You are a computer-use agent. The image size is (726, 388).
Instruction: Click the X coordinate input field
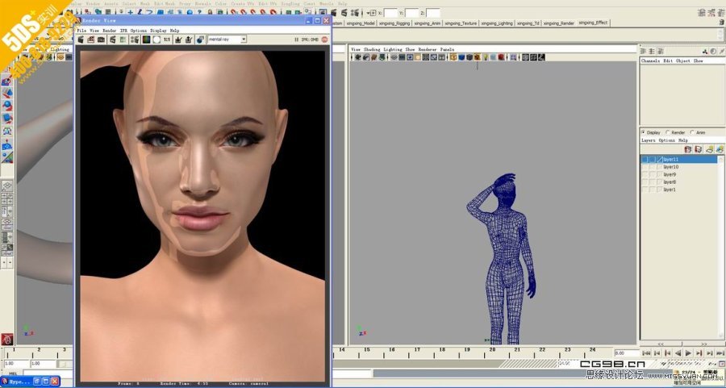tap(391, 13)
